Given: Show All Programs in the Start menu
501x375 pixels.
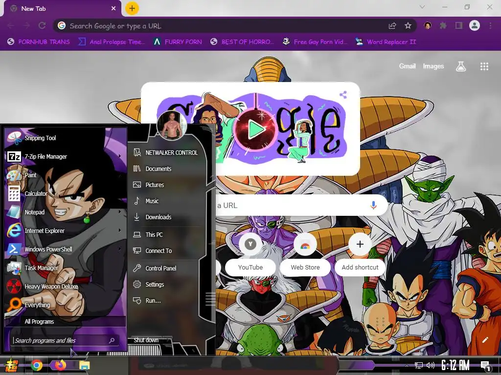Looking at the screenshot, I should pos(66,321).
